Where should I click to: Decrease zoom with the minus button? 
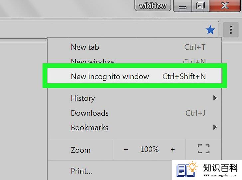(126, 149)
